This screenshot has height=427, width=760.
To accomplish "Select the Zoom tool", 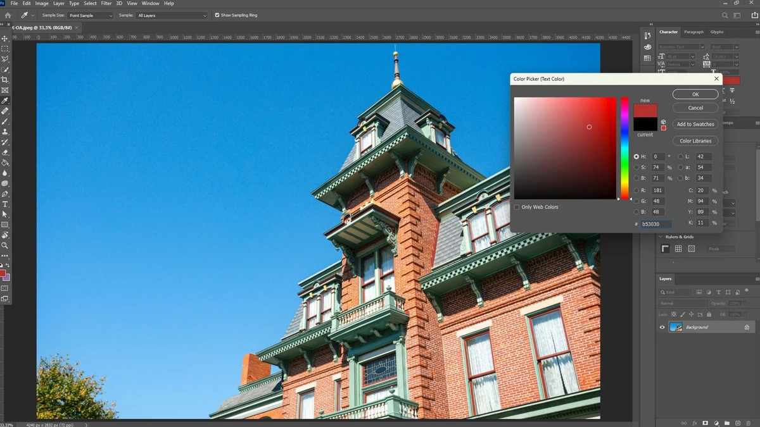I will pos(5,245).
